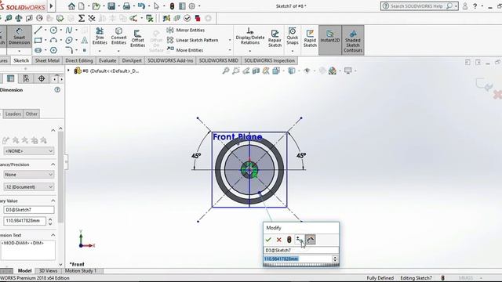Switch to the Model tab at the bottom
The height and width of the screenshot is (282, 502).
[24, 271]
